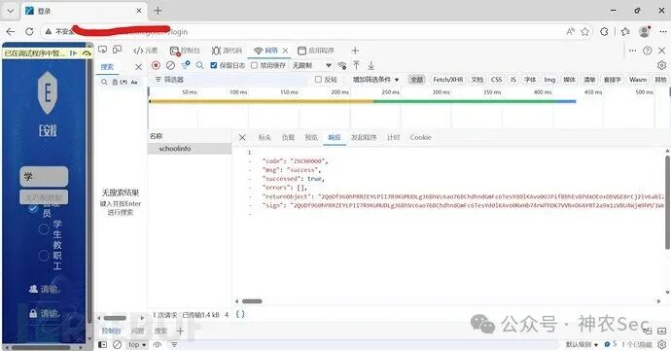Clear the network log with the circle-slash icon

tap(170, 65)
